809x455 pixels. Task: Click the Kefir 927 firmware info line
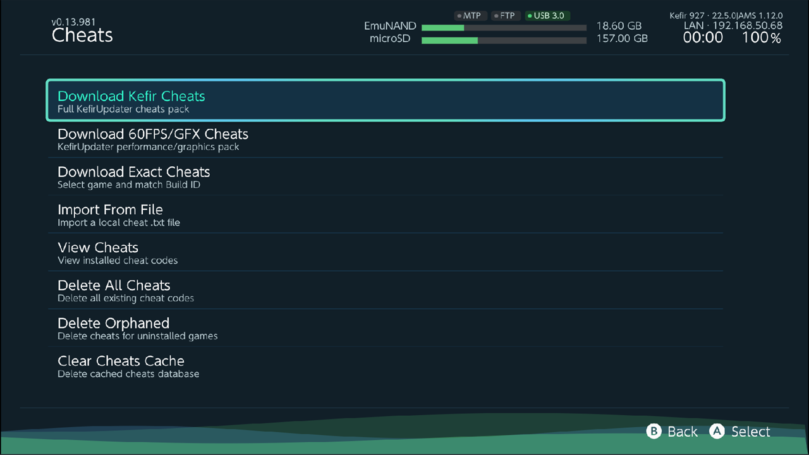coord(726,15)
